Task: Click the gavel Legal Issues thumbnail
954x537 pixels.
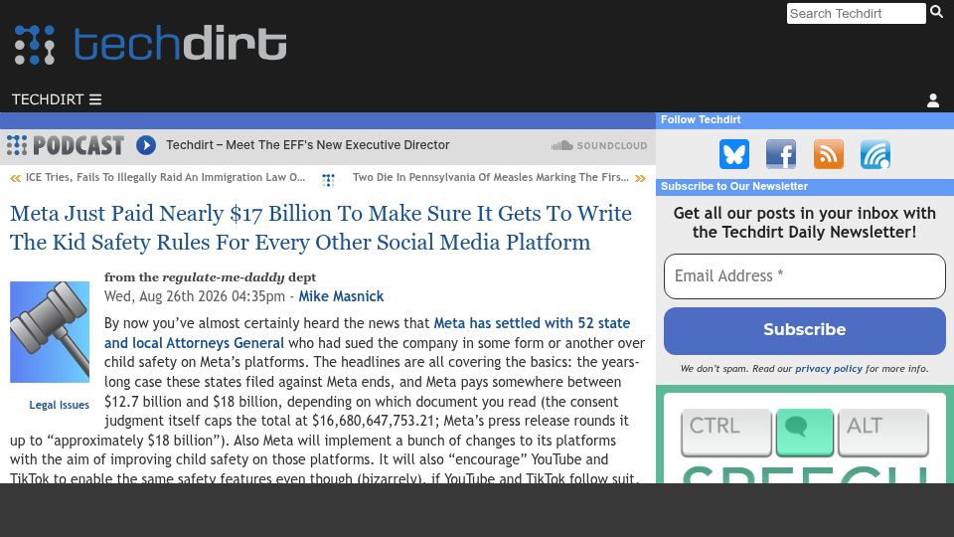Action: tap(50, 332)
